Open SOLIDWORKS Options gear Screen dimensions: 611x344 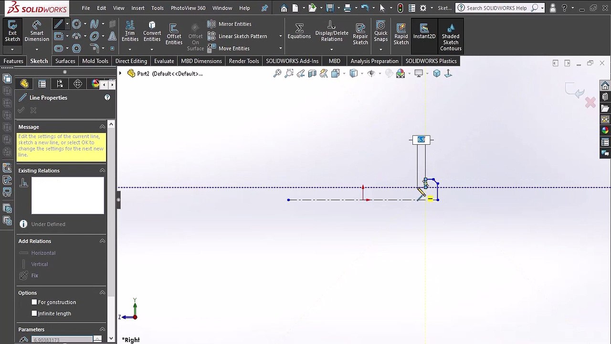[x=423, y=8]
